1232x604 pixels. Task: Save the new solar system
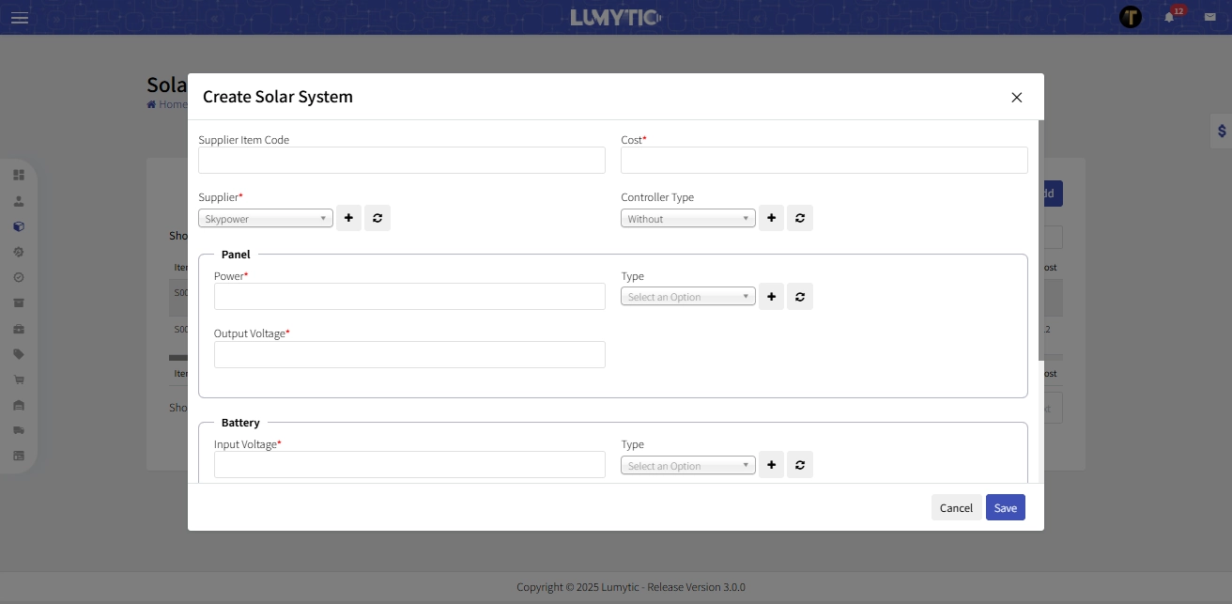pyautogui.click(x=1005, y=508)
